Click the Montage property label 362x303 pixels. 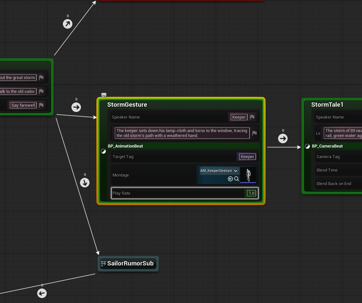point(121,175)
